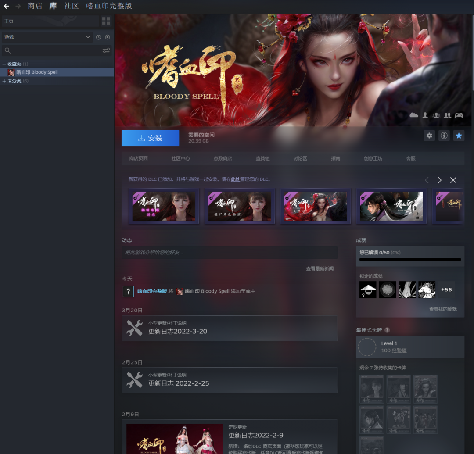Click the share-with-friends activity input

(230, 253)
